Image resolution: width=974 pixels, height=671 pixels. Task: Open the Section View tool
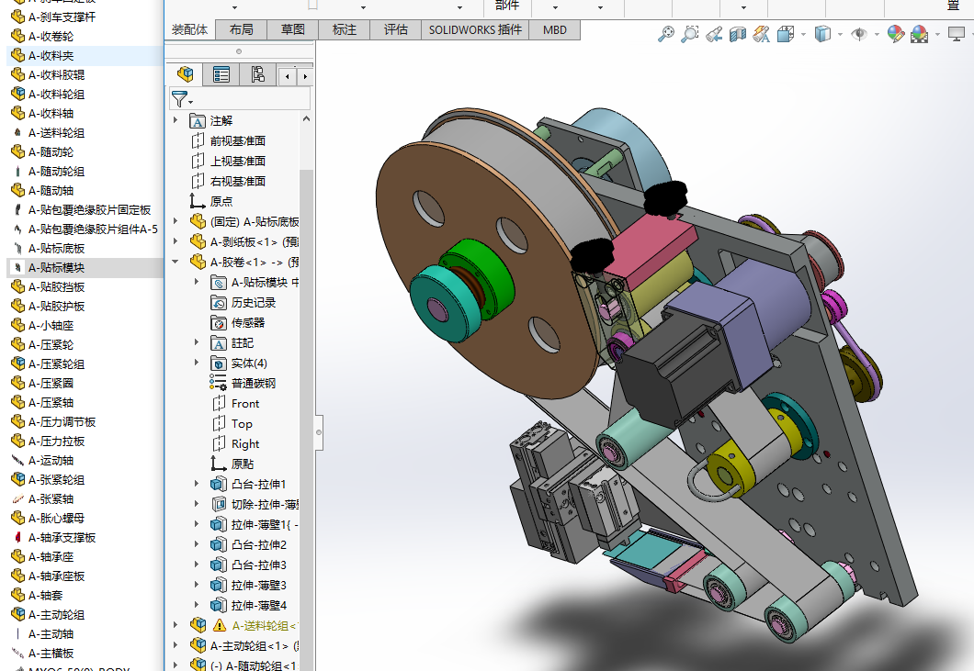[737, 35]
